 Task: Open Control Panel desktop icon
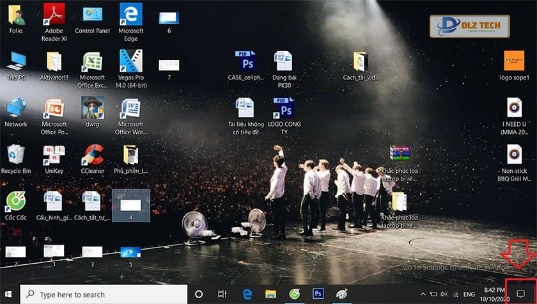[93, 15]
